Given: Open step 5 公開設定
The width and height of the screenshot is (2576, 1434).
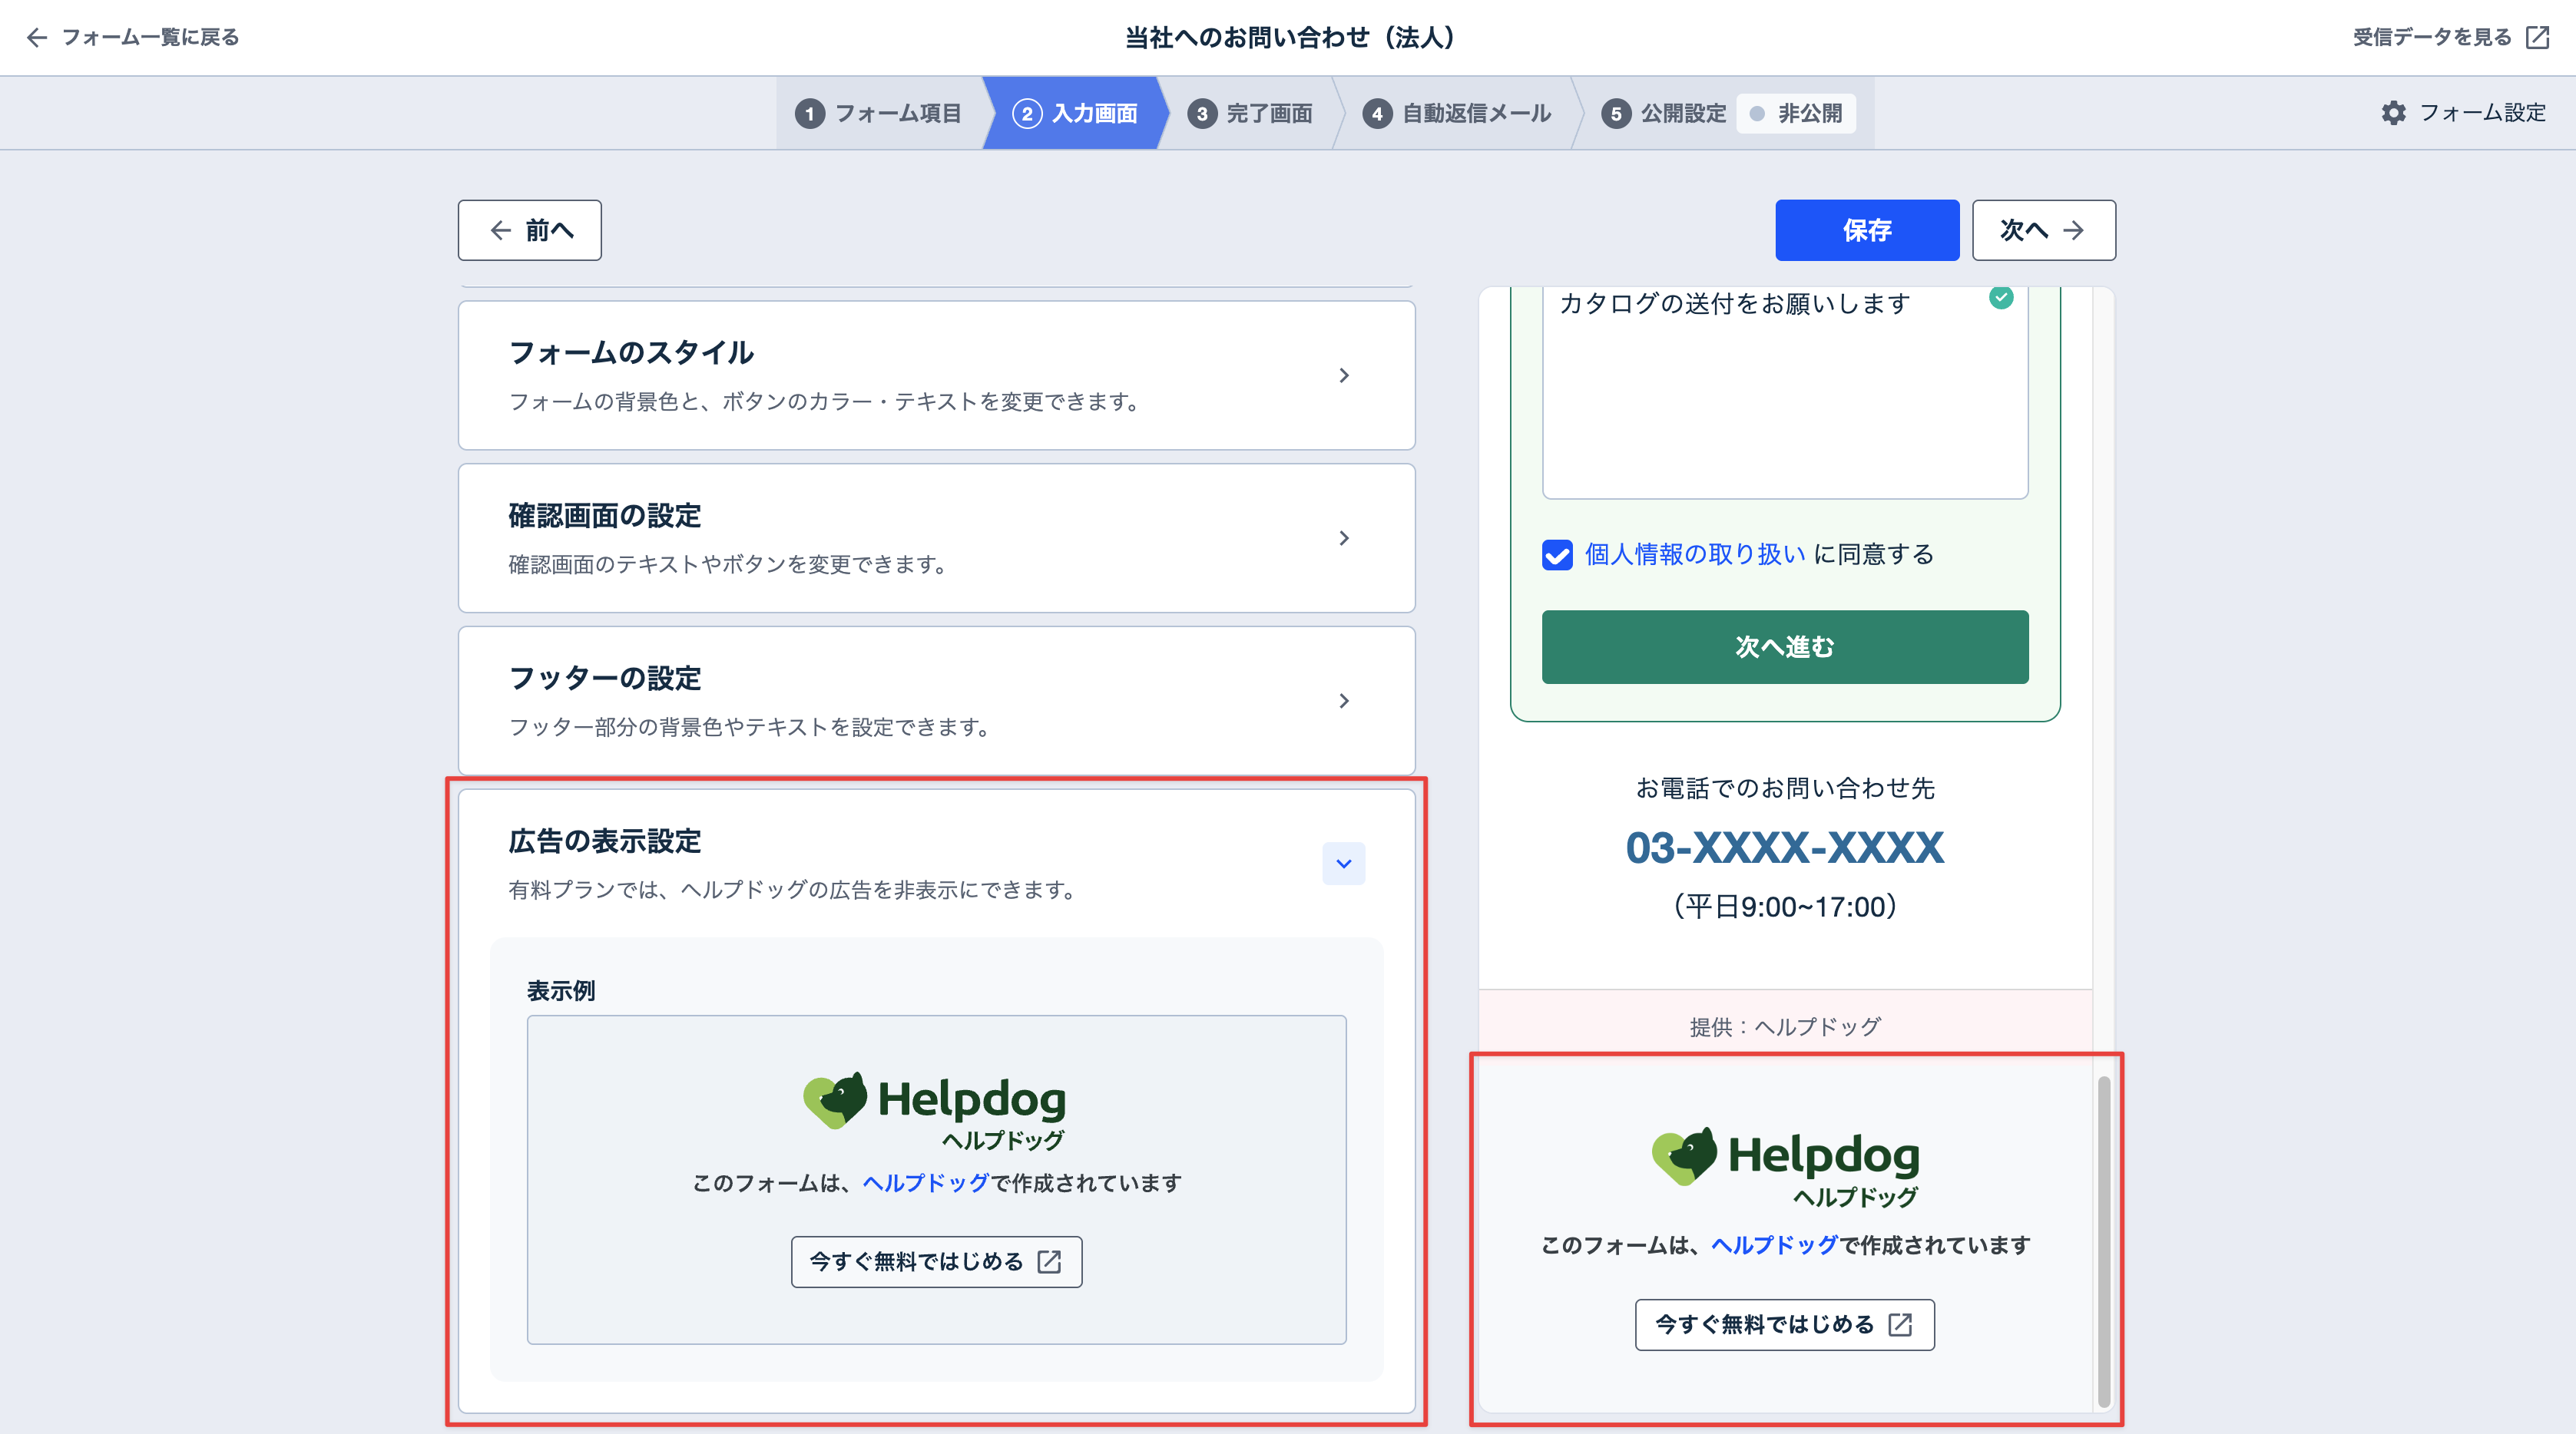Looking at the screenshot, I should tap(1664, 113).
